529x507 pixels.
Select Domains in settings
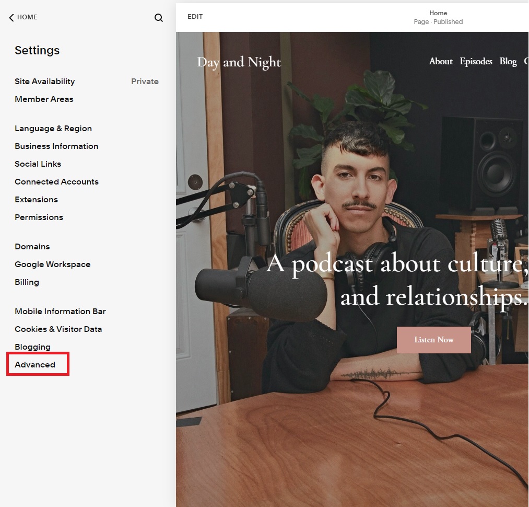point(32,247)
